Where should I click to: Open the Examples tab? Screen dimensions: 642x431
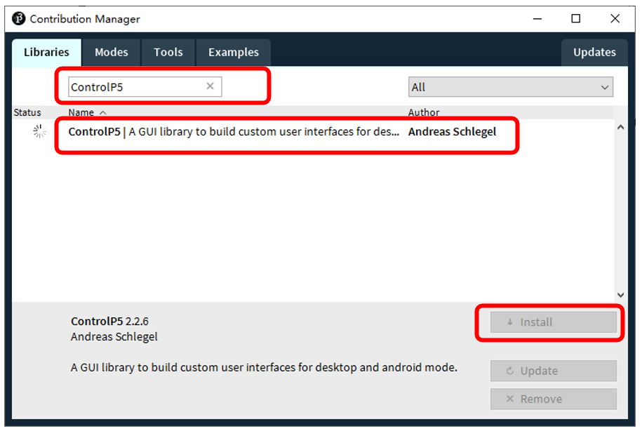(234, 53)
